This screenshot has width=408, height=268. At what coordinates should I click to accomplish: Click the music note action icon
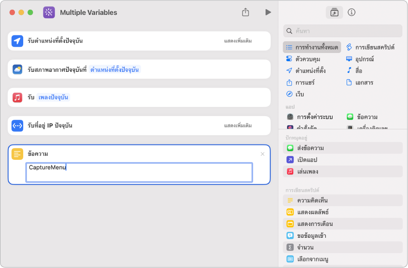tap(17, 98)
